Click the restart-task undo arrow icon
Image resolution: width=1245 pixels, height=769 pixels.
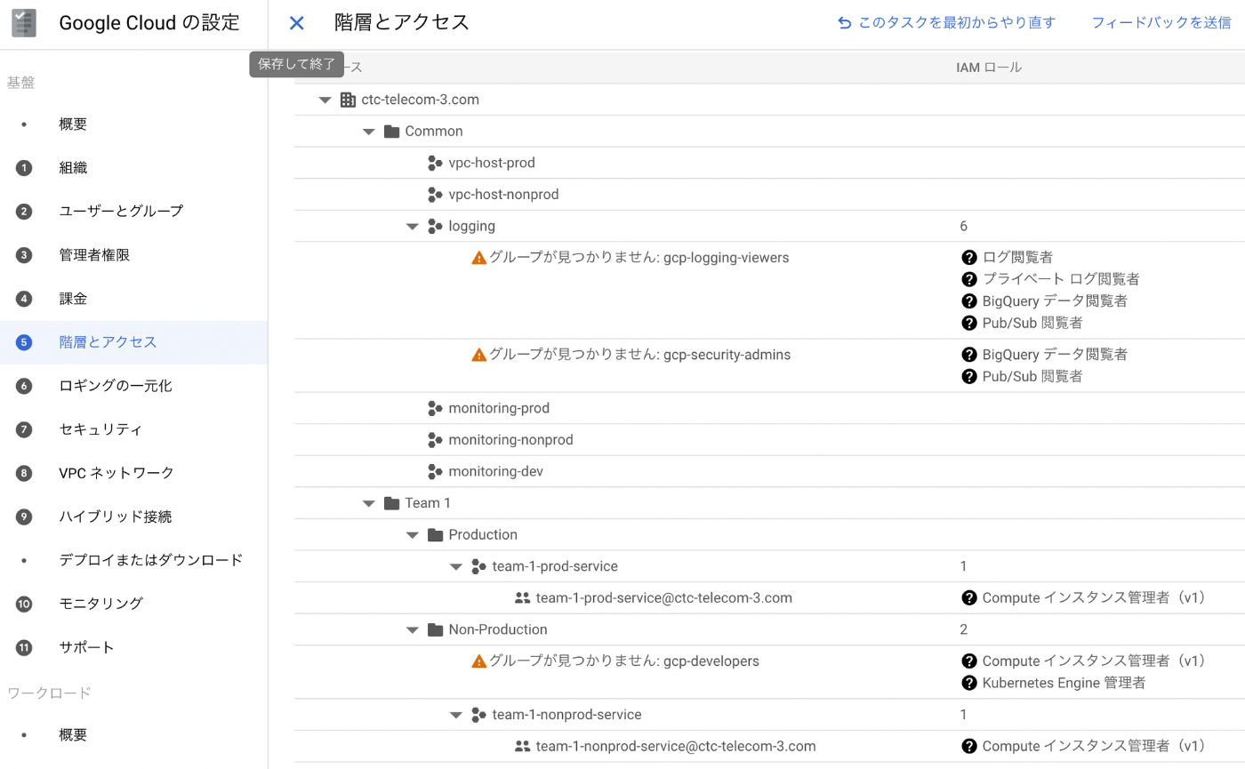coord(845,23)
